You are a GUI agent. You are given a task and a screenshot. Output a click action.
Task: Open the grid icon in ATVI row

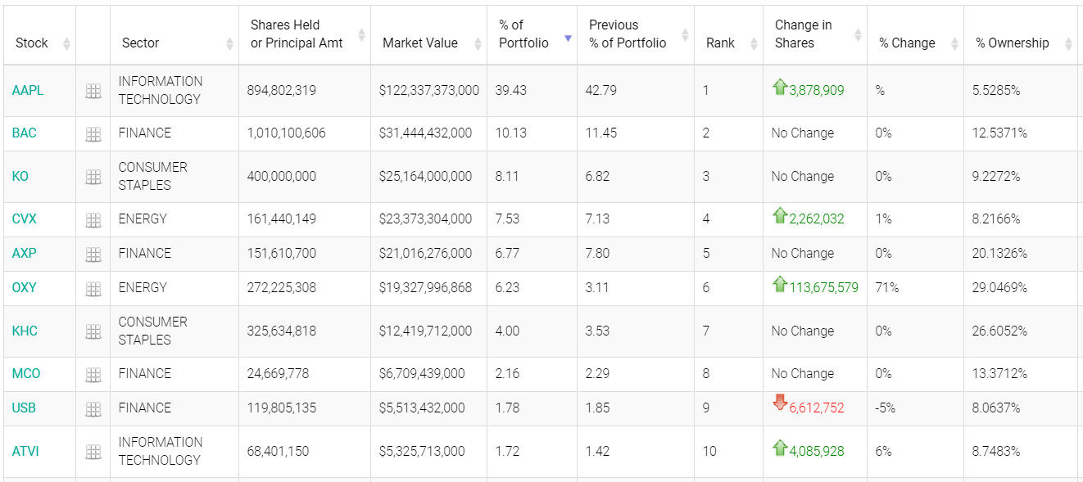coord(93,452)
